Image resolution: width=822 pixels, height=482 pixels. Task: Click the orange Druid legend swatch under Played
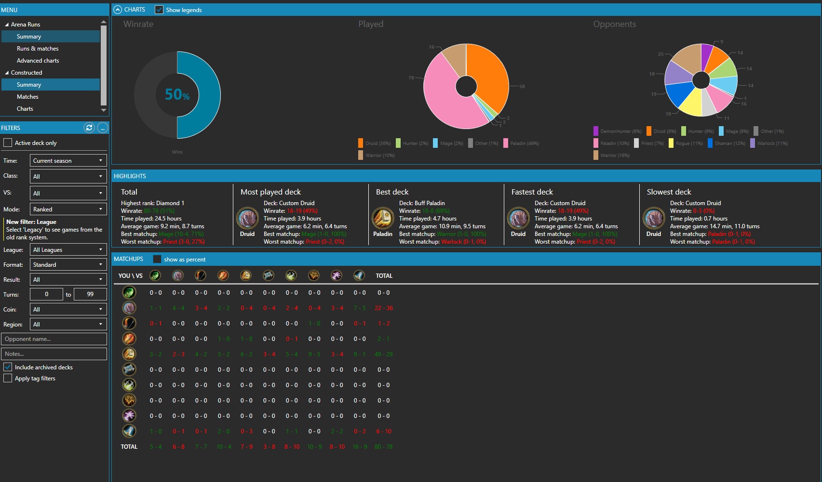[361, 143]
